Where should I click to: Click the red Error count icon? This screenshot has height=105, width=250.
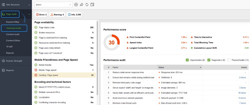tap(37, 15)
